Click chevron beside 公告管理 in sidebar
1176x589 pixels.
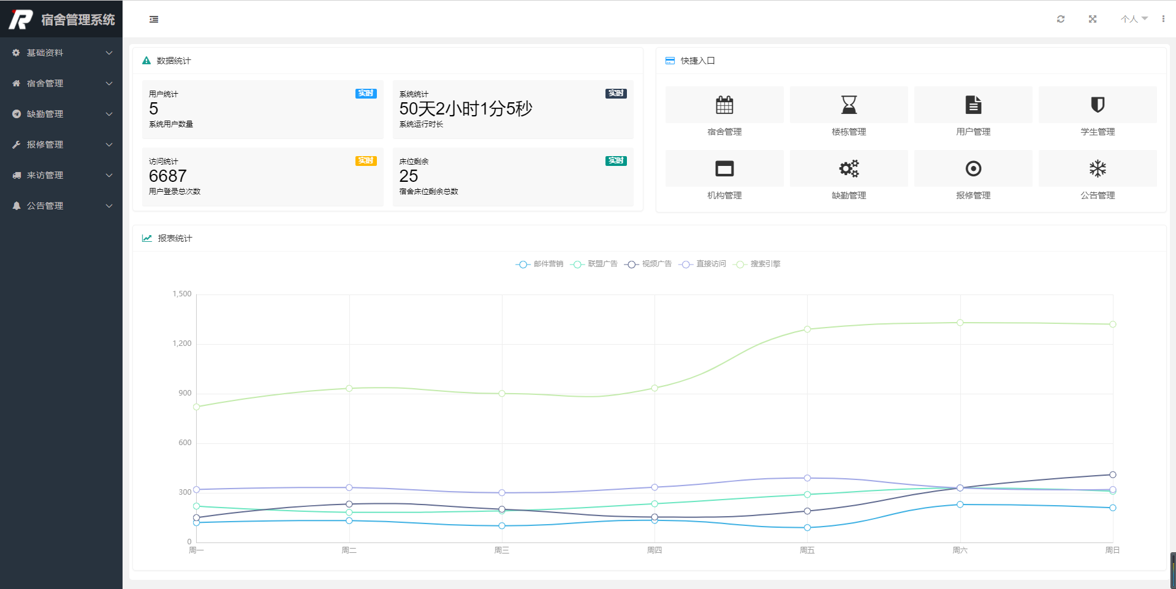click(x=109, y=206)
